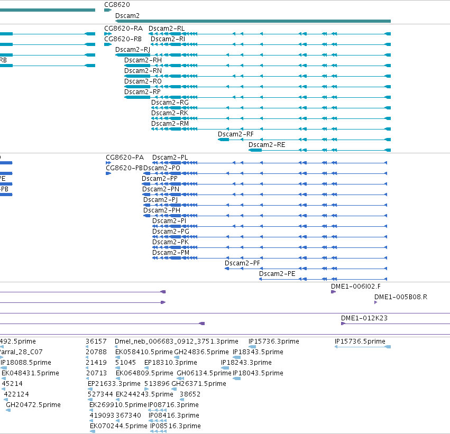Click the EK058410.5prime EST label
The height and width of the screenshot is (434, 450).
tap(144, 352)
